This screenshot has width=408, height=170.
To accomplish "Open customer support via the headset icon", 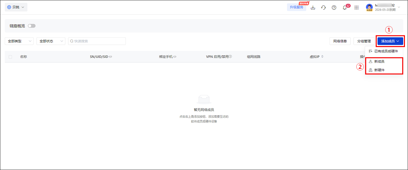I will pos(323,7).
